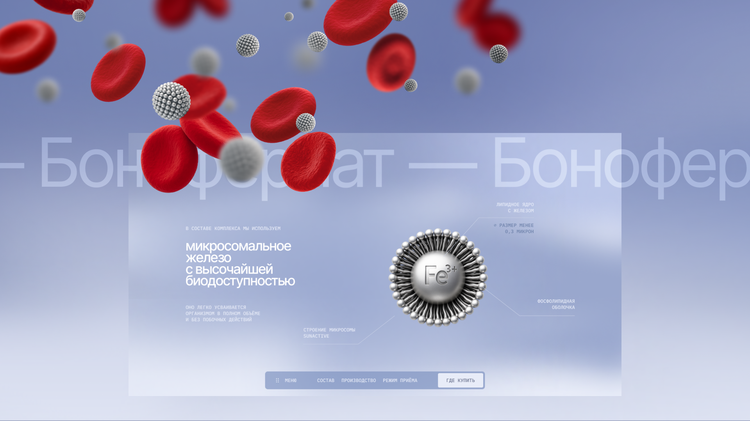Navigate to РЕЖИМ ПРИЁМА

tap(400, 380)
